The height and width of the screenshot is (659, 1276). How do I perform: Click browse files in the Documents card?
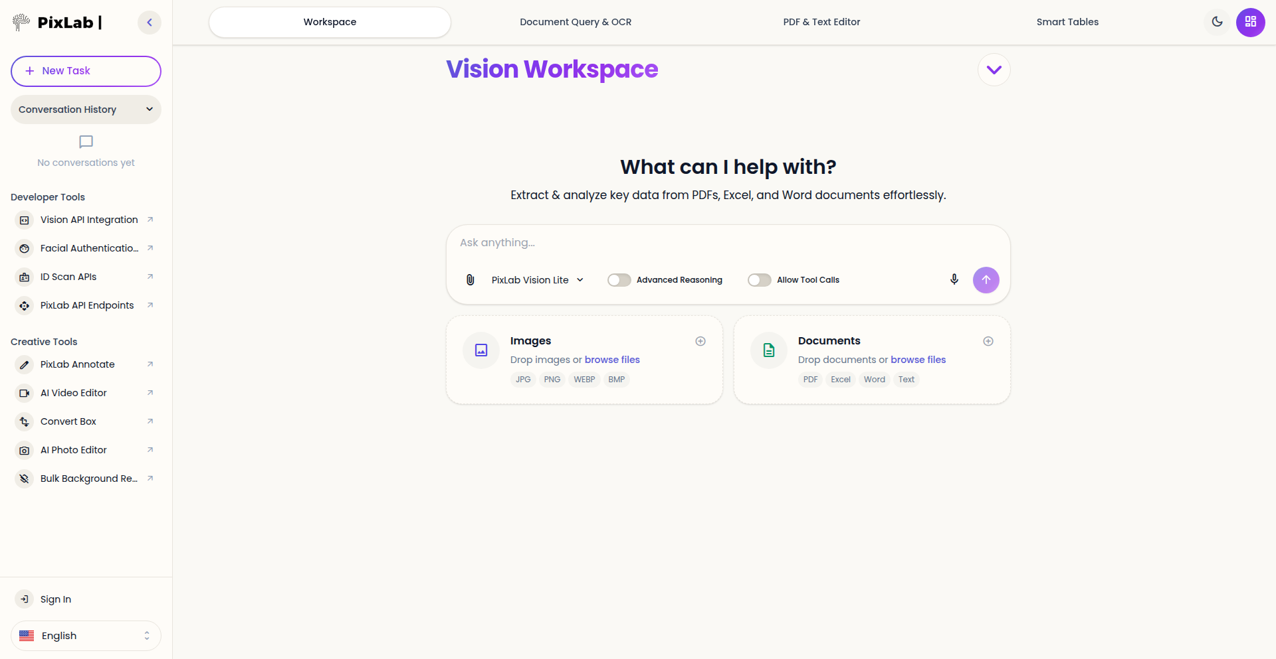pos(918,360)
